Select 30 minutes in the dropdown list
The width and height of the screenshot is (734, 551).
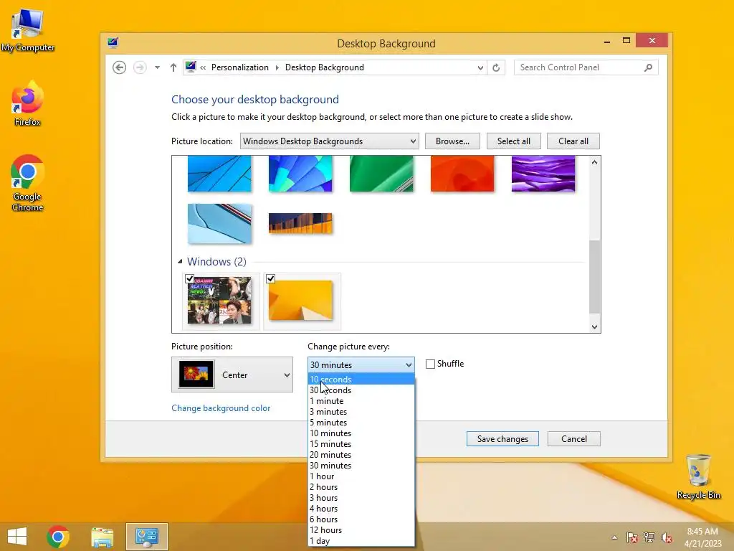pos(361,465)
